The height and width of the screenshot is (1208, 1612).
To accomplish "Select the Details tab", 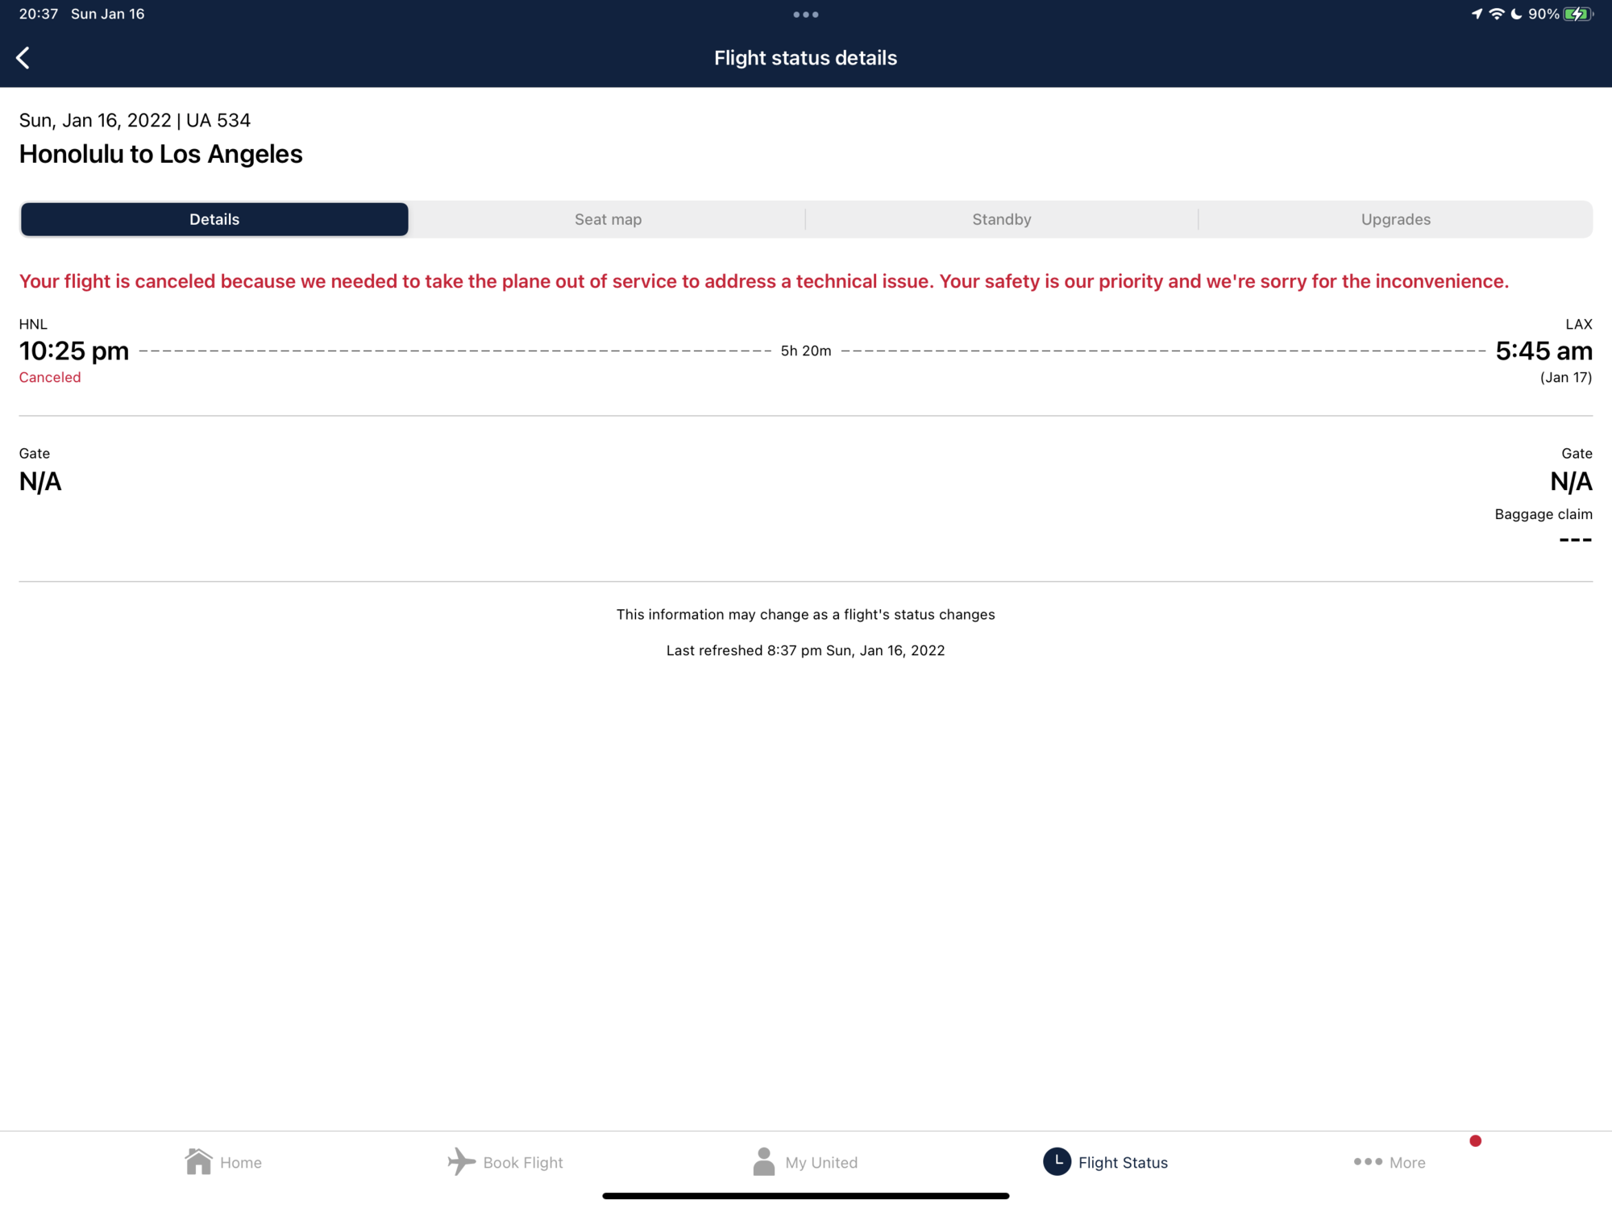I will [214, 219].
